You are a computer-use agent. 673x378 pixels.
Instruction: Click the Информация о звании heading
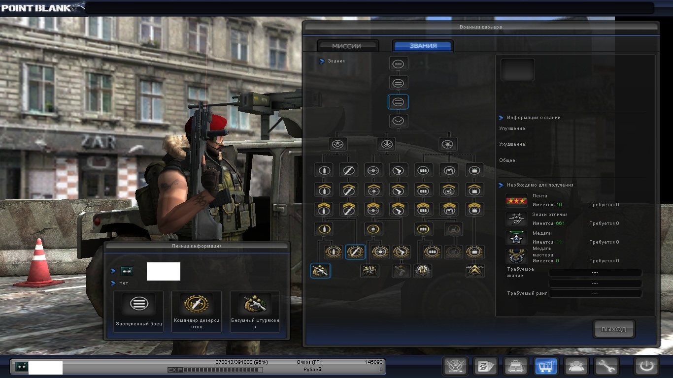534,118
